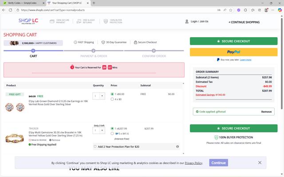Click Continue on the cookie banner
The width and height of the screenshot is (284, 177).
click(218, 163)
